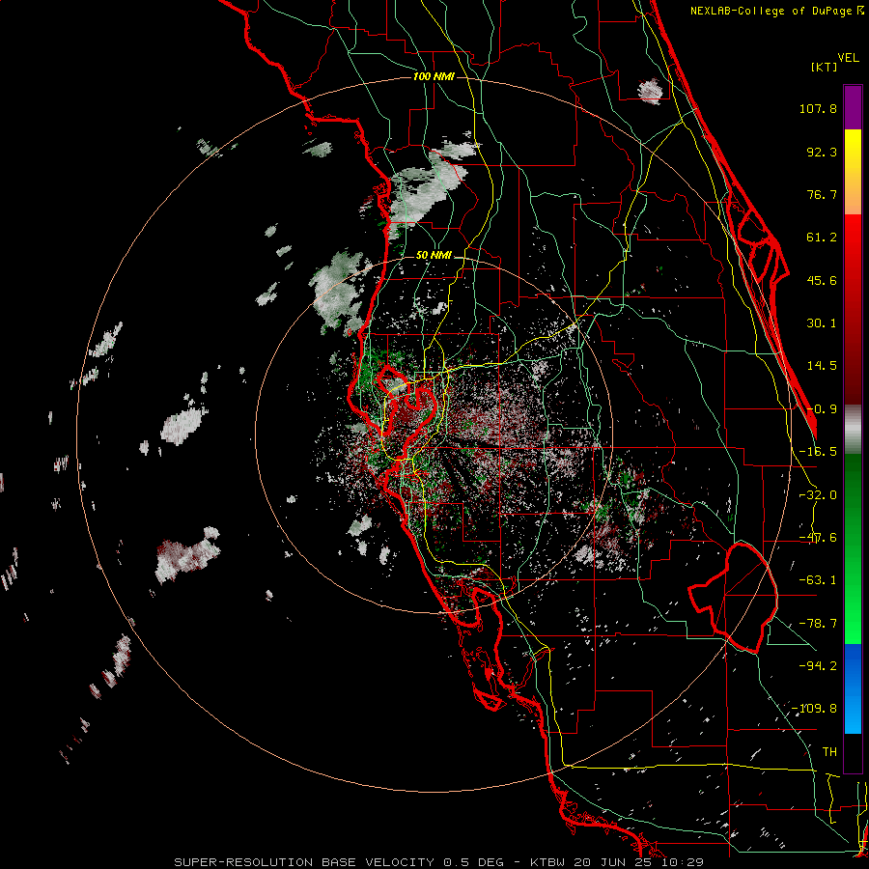Click the [KT] units label
Viewport: 869px width, 869px height.
824,67
